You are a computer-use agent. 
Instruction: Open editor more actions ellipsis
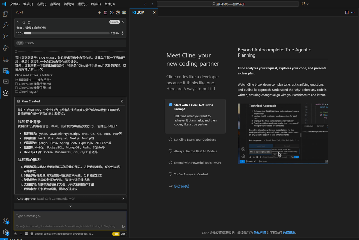pyautogui.click(x=353, y=12)
